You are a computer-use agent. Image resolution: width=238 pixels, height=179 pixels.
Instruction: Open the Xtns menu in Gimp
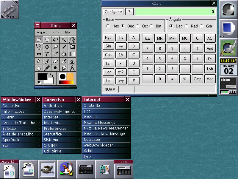coord(55,32)
